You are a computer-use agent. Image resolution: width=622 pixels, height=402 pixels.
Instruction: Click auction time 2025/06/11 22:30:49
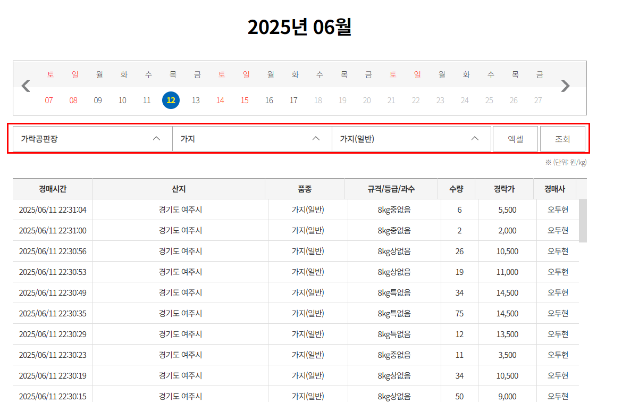(x=53, y=292)
